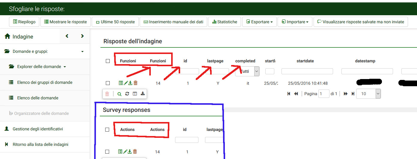Open the column chooser icon in grid toolbar
Screen dimensions: 417x159
(x=135, y=94)
